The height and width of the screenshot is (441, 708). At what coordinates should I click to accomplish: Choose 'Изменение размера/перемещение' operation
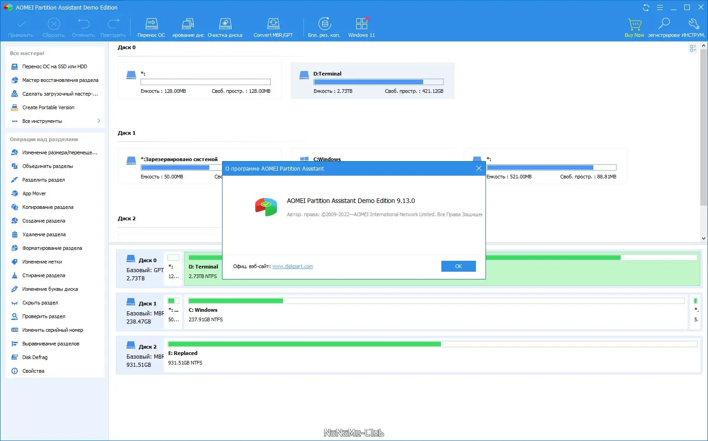tap(60, 152)
